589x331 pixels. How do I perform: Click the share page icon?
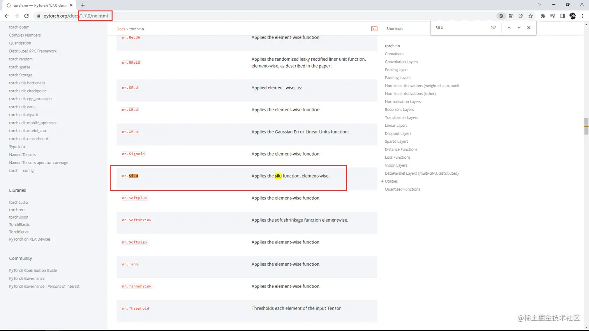[x=521, y=16]
